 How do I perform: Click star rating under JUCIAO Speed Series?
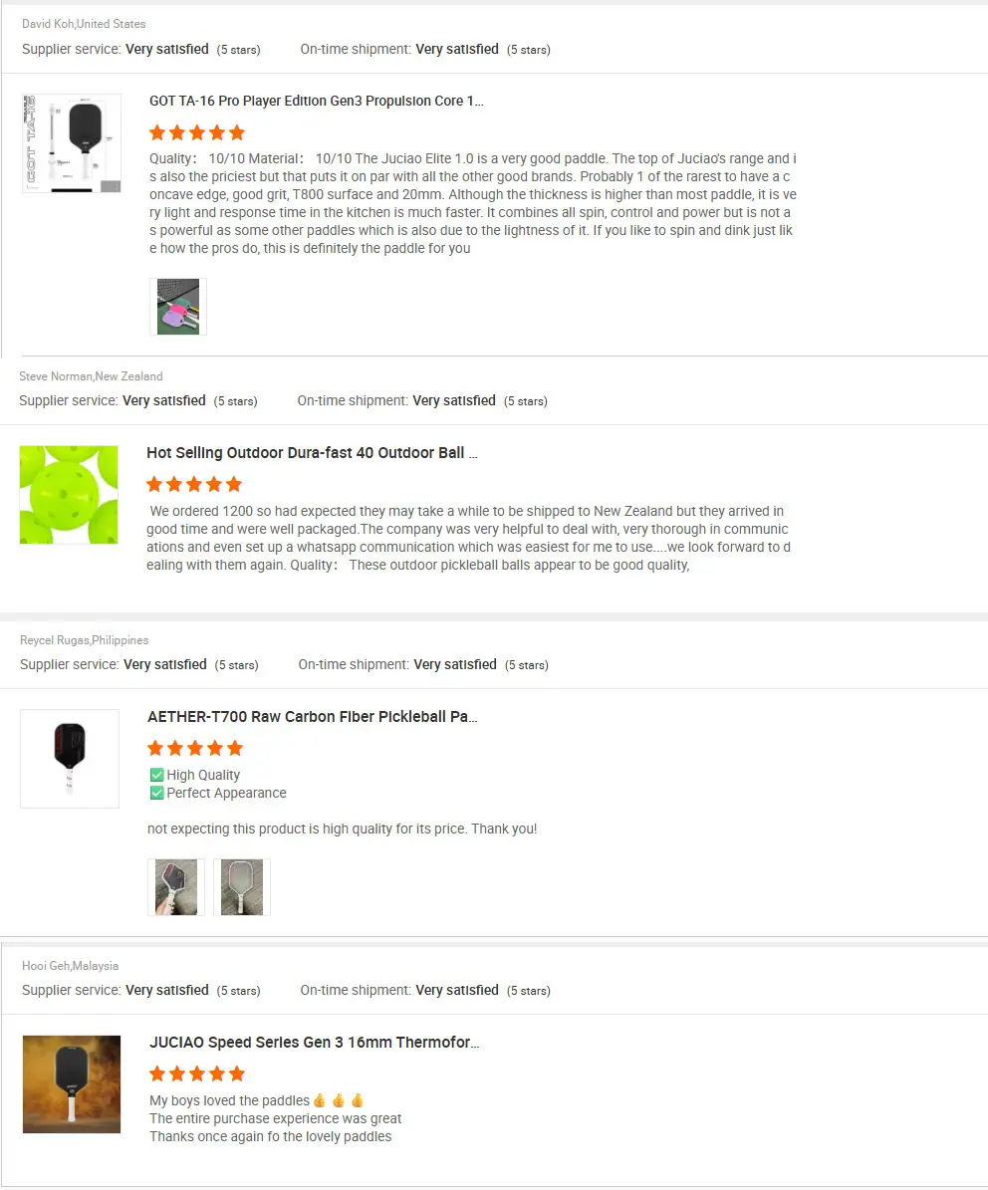[x=197, y=1073]
